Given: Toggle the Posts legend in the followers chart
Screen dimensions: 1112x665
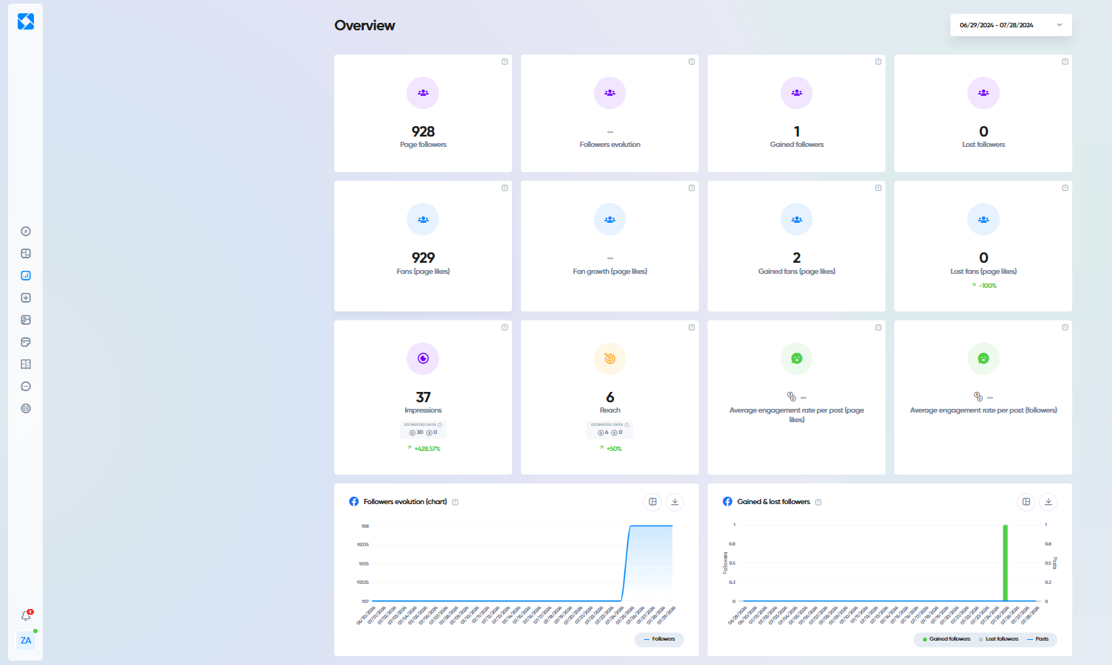Looking at the screenshot, I should (x=1039, y=639).
